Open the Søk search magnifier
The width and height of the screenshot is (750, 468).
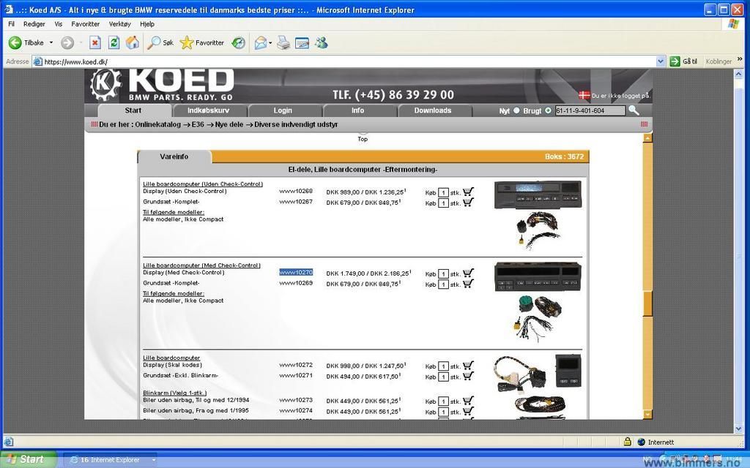click(x=160, y=43)
